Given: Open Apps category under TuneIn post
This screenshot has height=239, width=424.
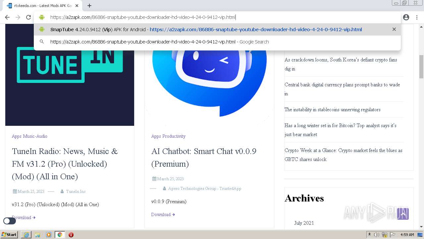Looking at the screenshot, I should (17, 136).
